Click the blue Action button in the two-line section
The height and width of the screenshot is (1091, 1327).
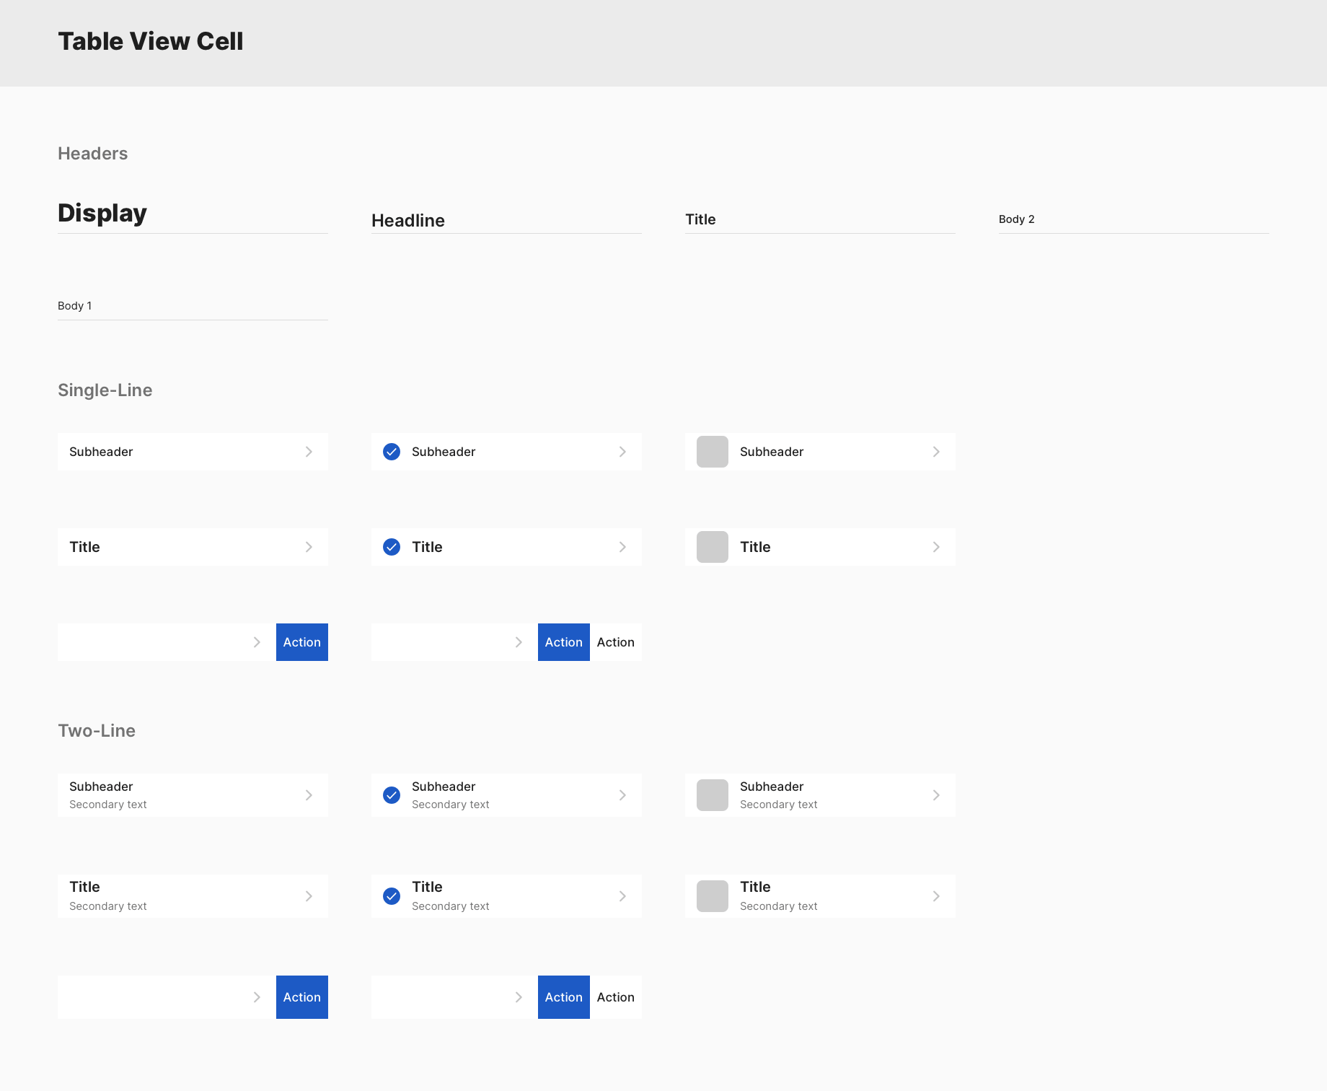[301, 996]
